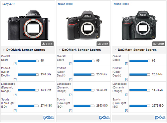
Task: Open the Nikon D800E title link
Action: 122,4
